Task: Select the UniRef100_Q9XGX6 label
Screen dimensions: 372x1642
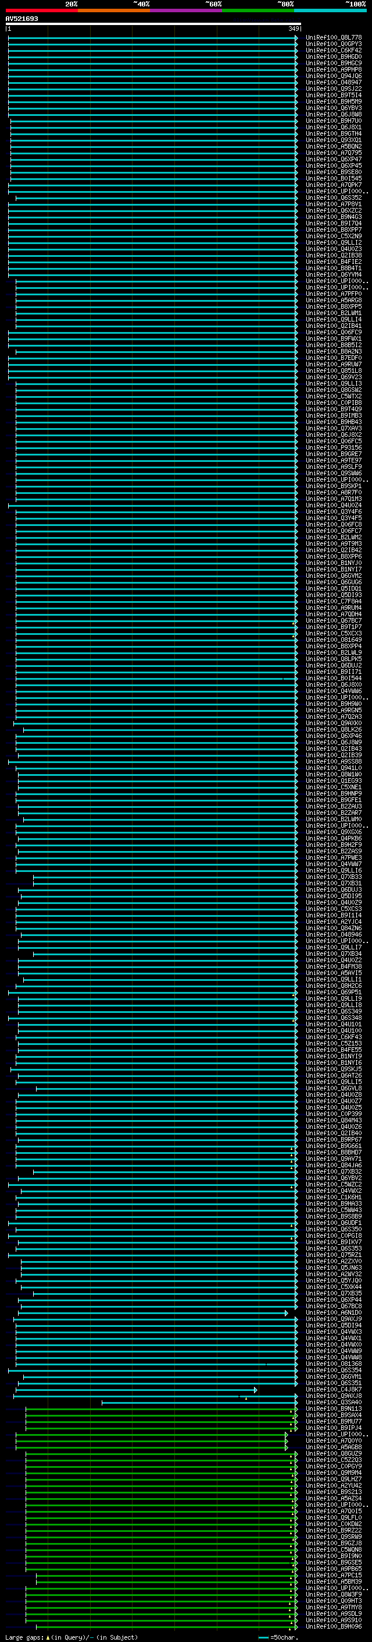Action: click(334, 832)
